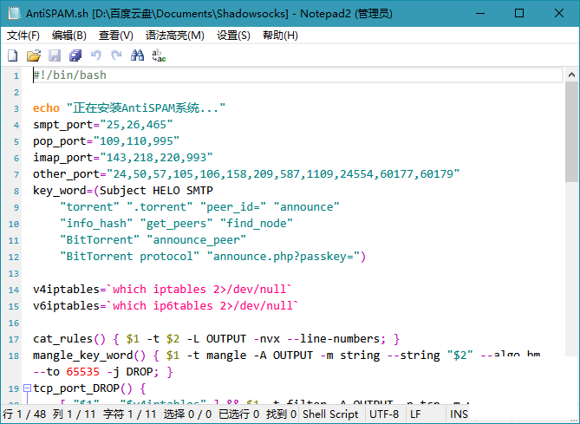The image size is (580, 424).
Task: Click the smpt_port variable name
Action: (x=63, y=125)
